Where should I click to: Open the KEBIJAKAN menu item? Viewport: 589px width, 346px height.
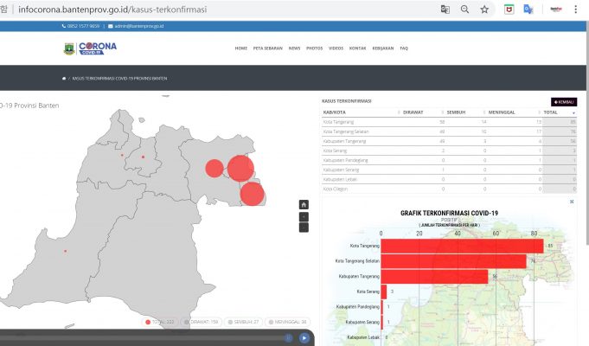coord(382,48)
